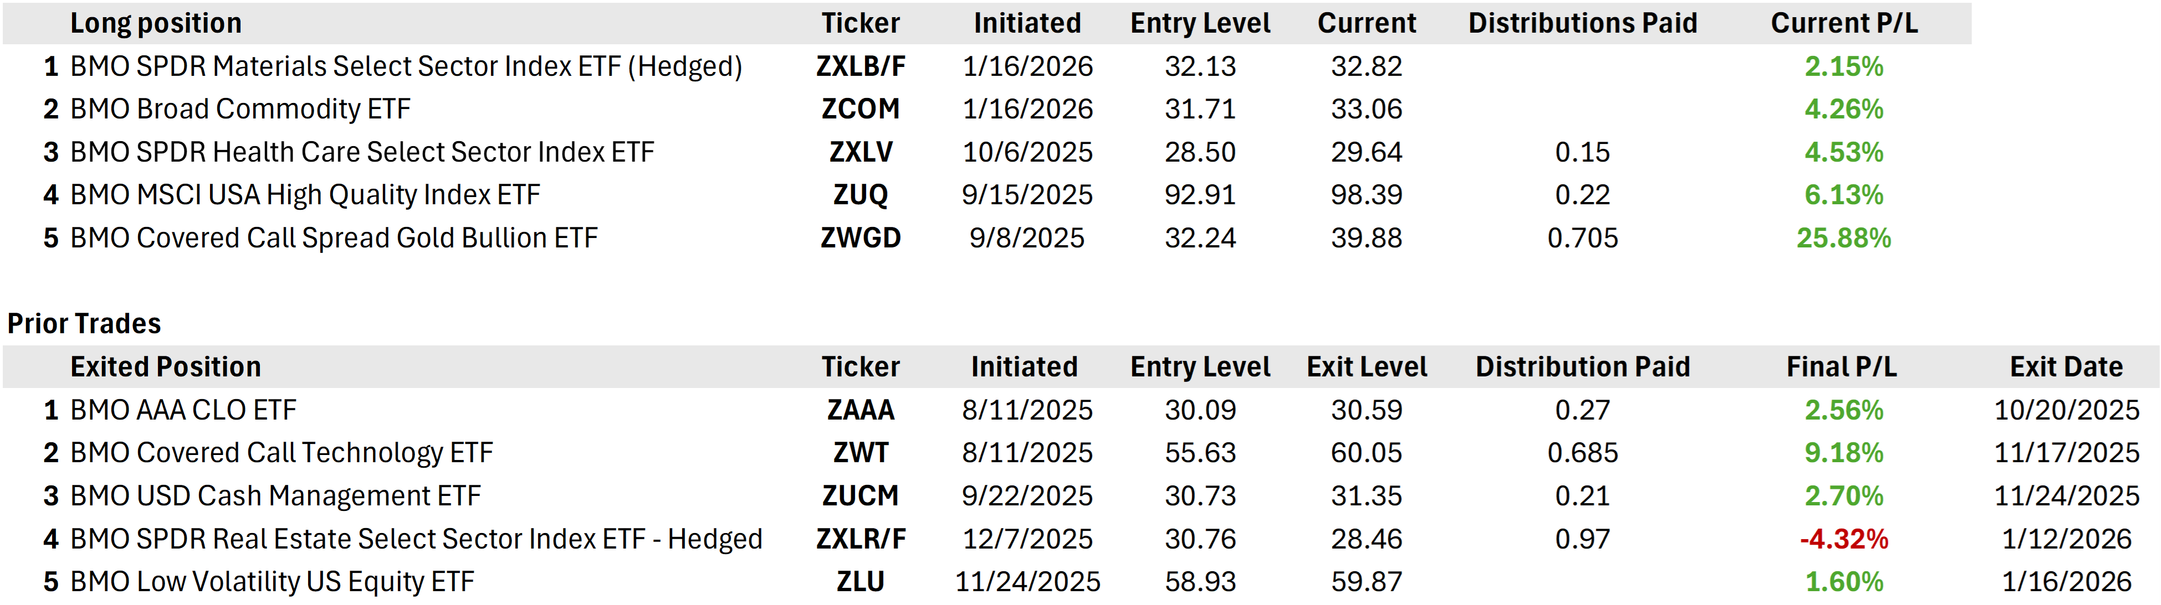The image size is (2161, 605).
Task: Click the Prior Trades section heading
Action: click(x=84, y=323)
